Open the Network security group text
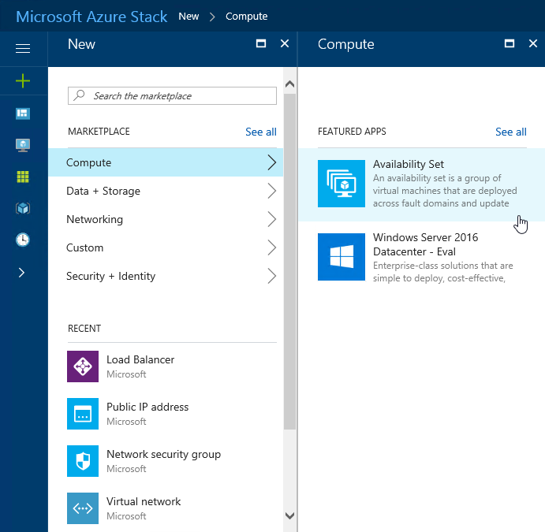Screen dimensions: 545x532 click(x=164, y=455)
